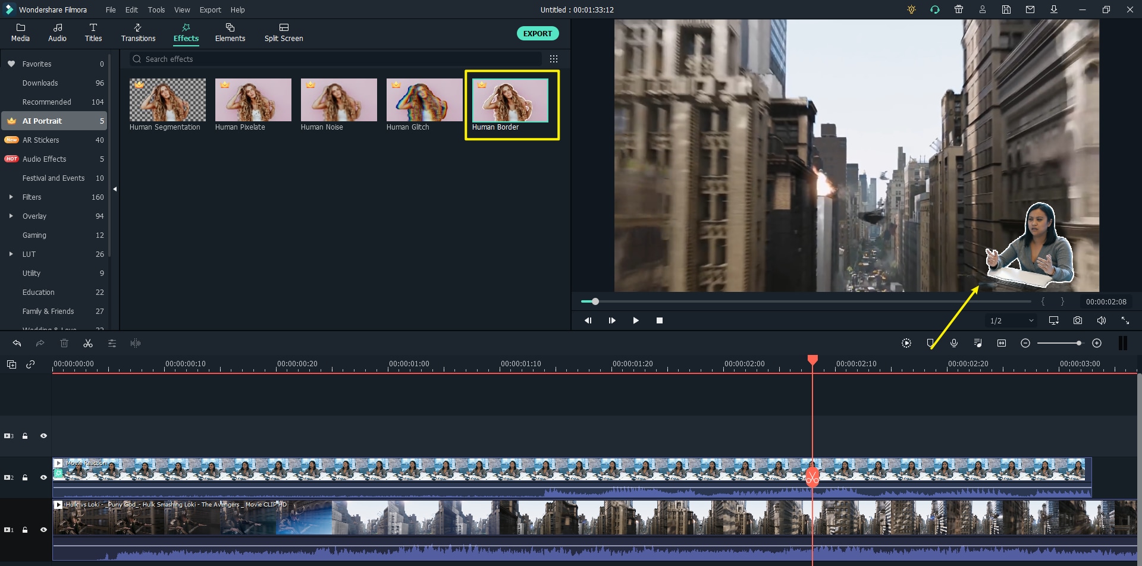Click the audio waveform icon in toolbar
This screenshot has width=1142, height=566.
coord(136,343)
